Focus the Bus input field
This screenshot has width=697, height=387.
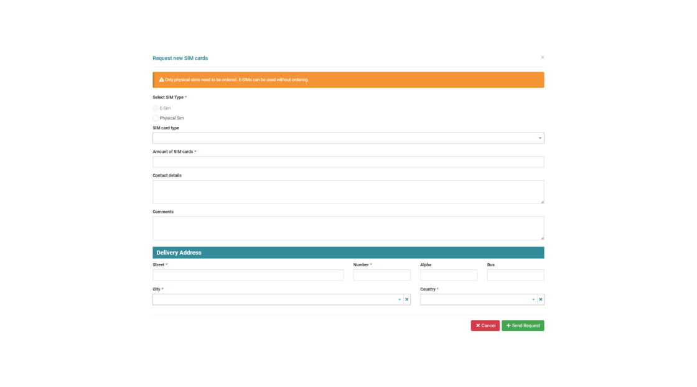pos(516,275)
